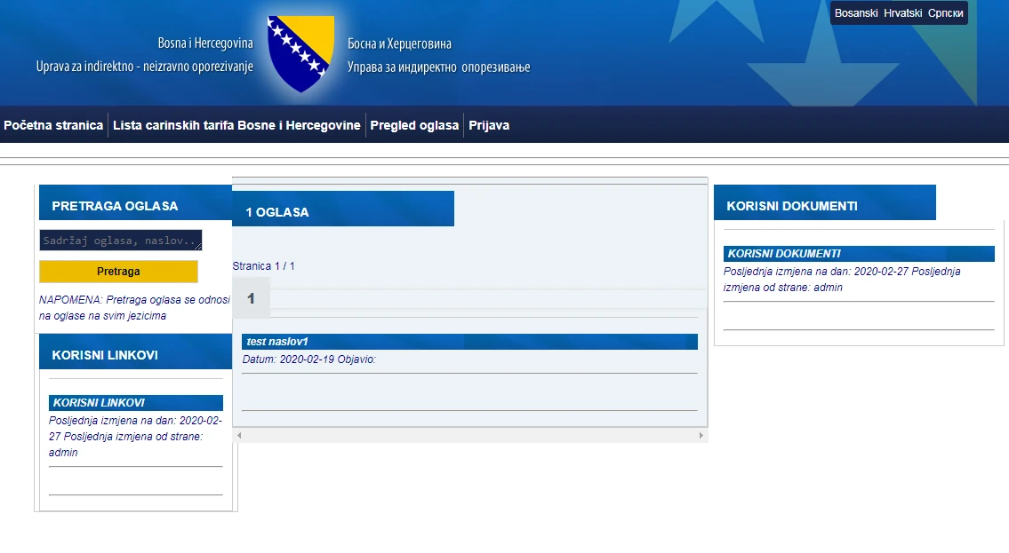Screen dimensions: 1009x553
Task: Click Uprava za indirektno - neizravno oporezivanje text
Action: [x=145, y=67]
